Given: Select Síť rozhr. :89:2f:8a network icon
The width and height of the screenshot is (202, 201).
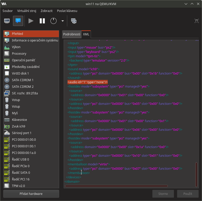Looking at the screenshot, I should coord(7,93).
